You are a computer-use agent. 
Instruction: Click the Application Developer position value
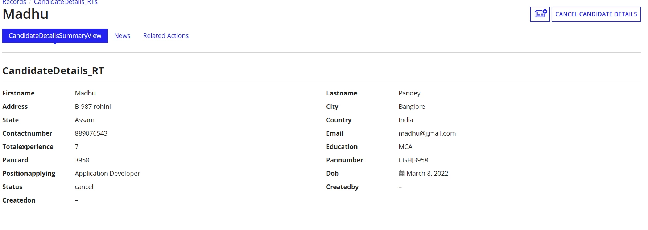coord(107,173)
